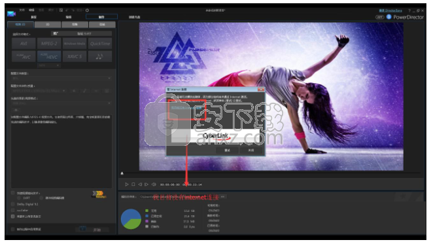Viewport: 431px width, 242px height.
Task: Select the 3D output tab
Action: [48, 24]
